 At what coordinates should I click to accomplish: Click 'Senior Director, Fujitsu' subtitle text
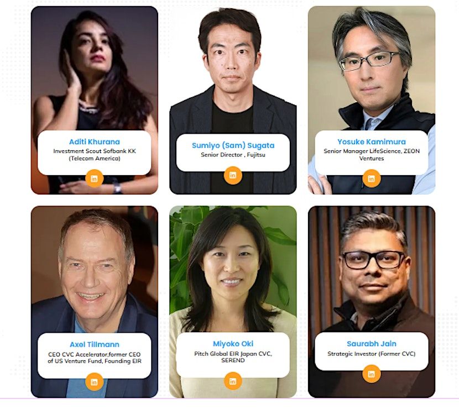point(233,155)
